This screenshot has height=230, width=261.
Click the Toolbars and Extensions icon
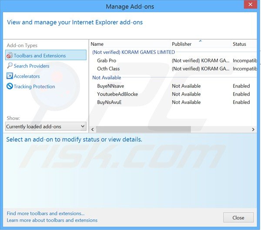[10, 56]
